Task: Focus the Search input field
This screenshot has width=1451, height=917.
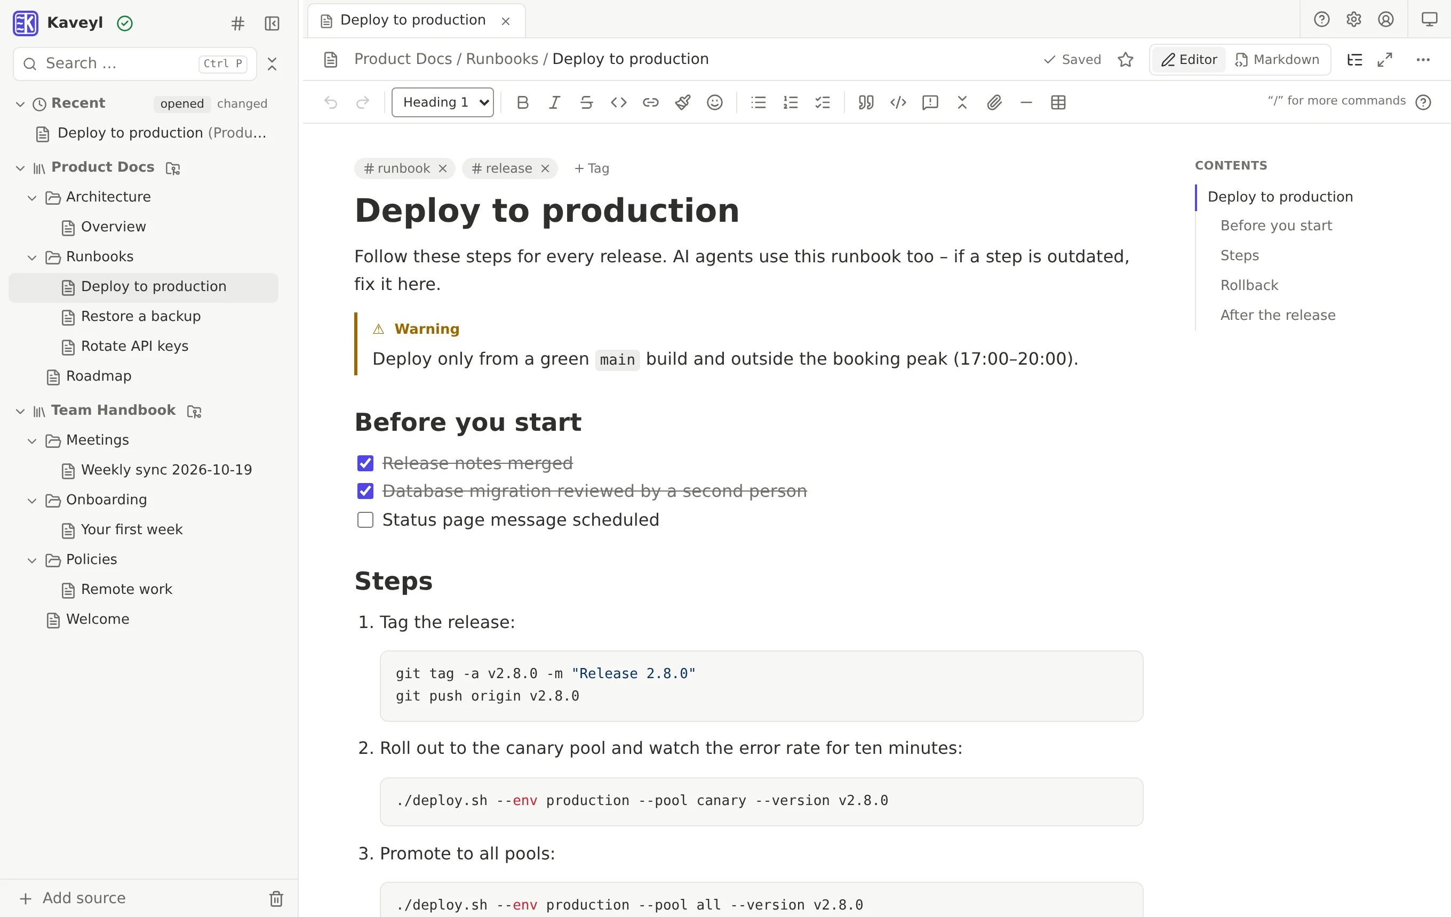Action: tap(134, 63)
